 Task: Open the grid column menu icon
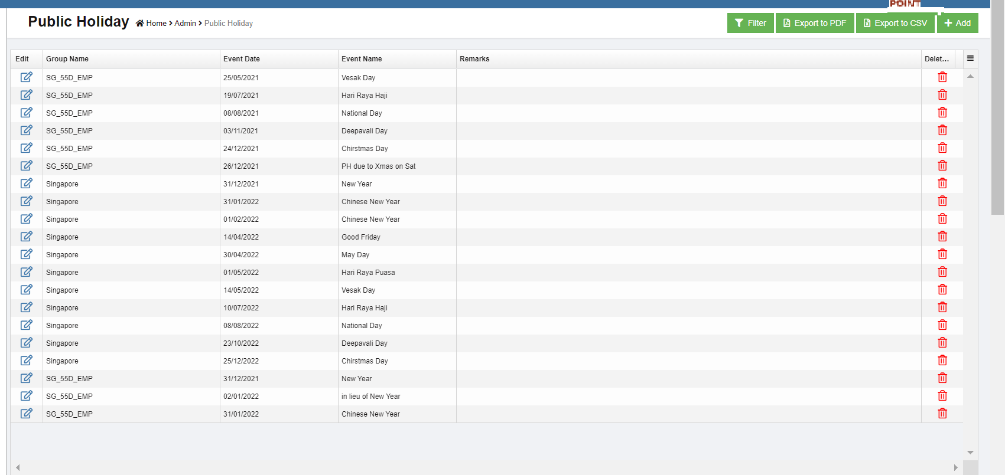(x=970, y=58)
